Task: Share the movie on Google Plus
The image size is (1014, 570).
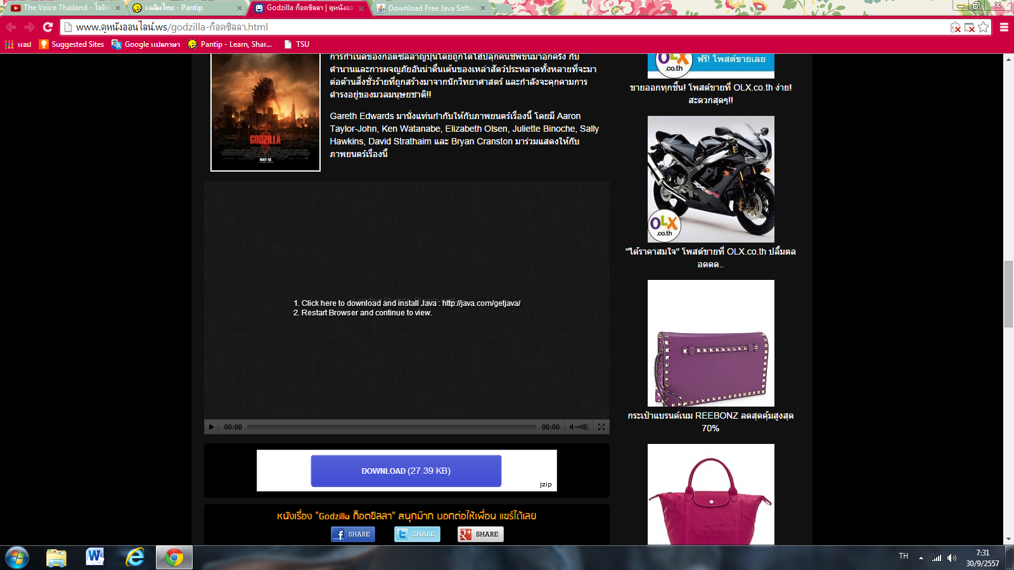Action: pyautogui.click(x=480, y=535)
